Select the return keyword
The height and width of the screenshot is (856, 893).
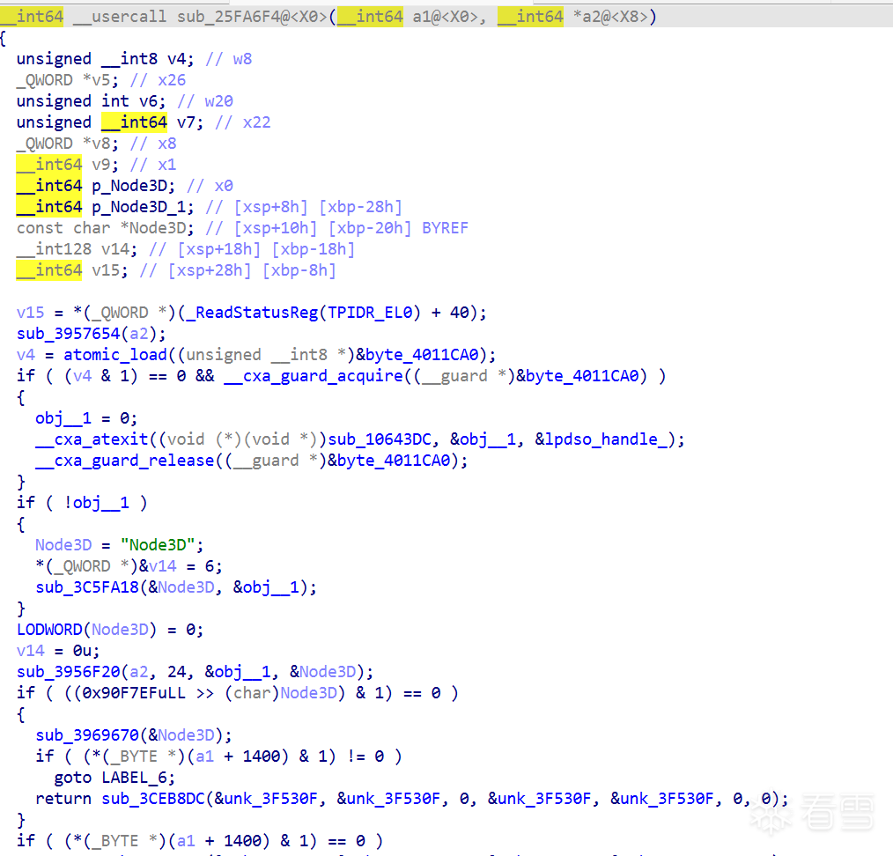click(63, 799)
